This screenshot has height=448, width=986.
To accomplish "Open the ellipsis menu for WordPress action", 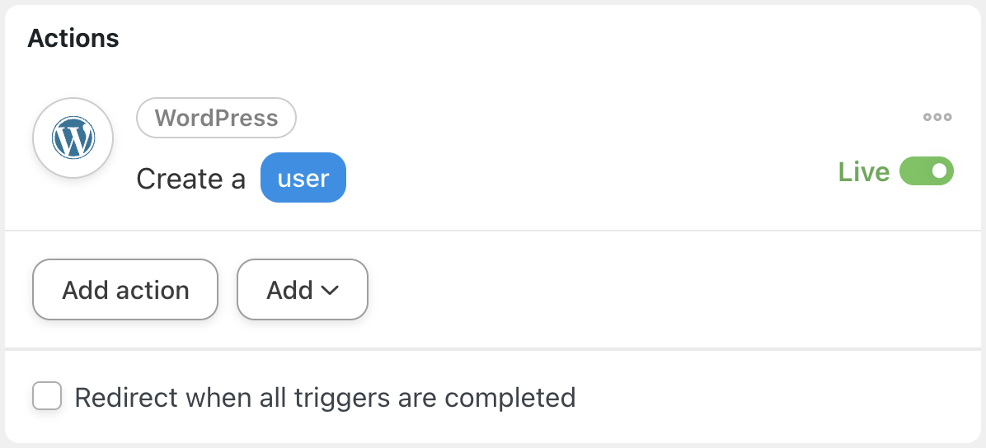I will coord(937,117).
